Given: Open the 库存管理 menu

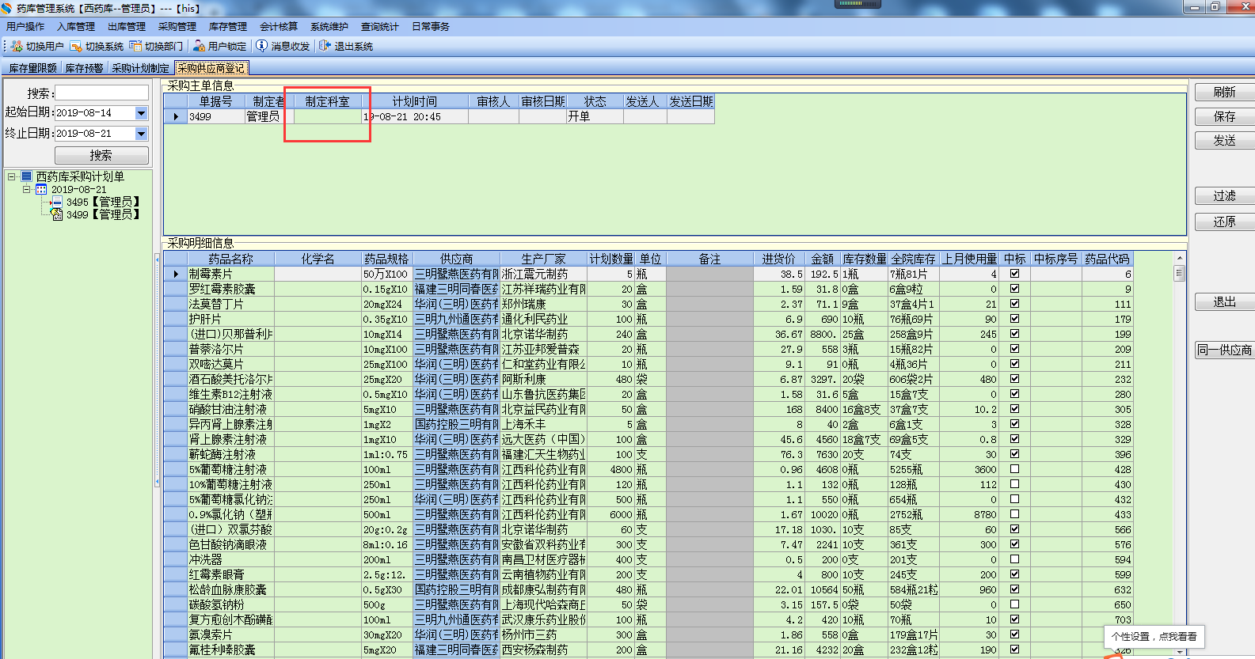Looking at the screenshot, I should point(228,27).
